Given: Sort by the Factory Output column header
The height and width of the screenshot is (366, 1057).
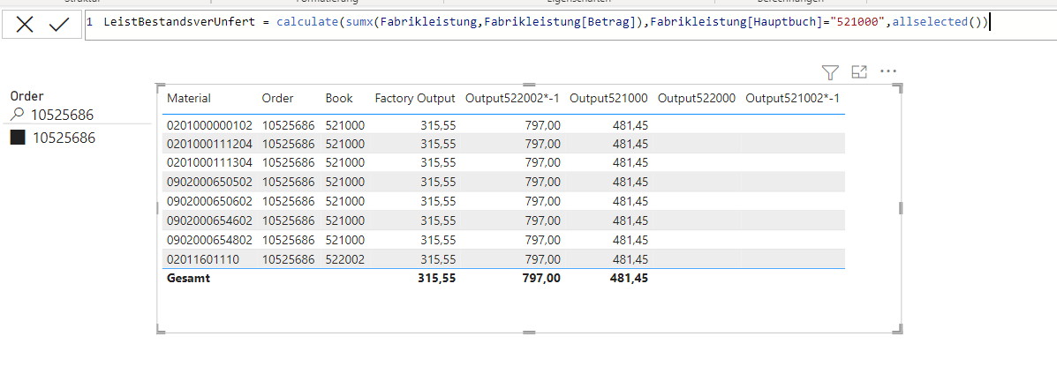Looking at the screenshot, I should [415, 98].
